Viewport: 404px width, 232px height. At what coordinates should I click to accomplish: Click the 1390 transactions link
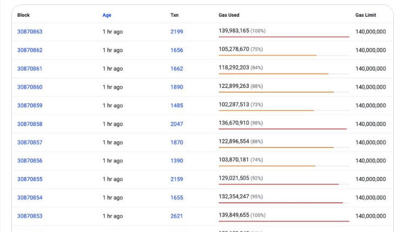tap(177, 161)
